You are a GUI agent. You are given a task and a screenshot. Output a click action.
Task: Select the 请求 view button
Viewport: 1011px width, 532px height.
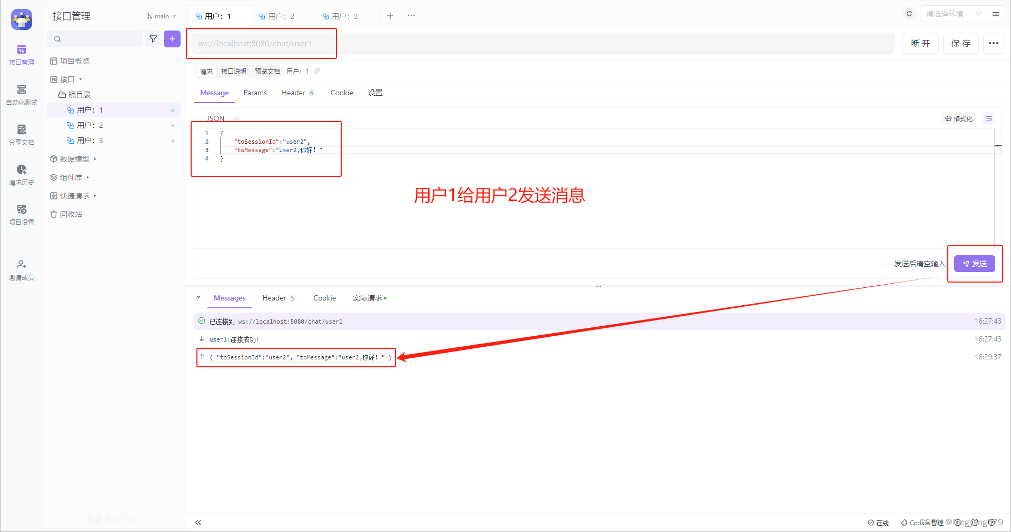click(206, 71)
